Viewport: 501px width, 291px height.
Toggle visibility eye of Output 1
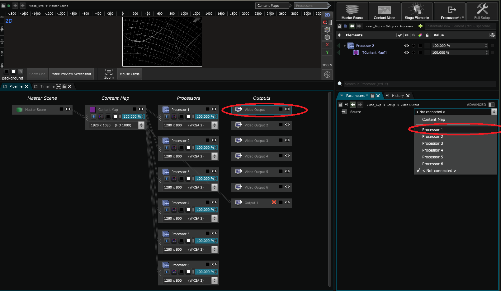click(287, 202)
